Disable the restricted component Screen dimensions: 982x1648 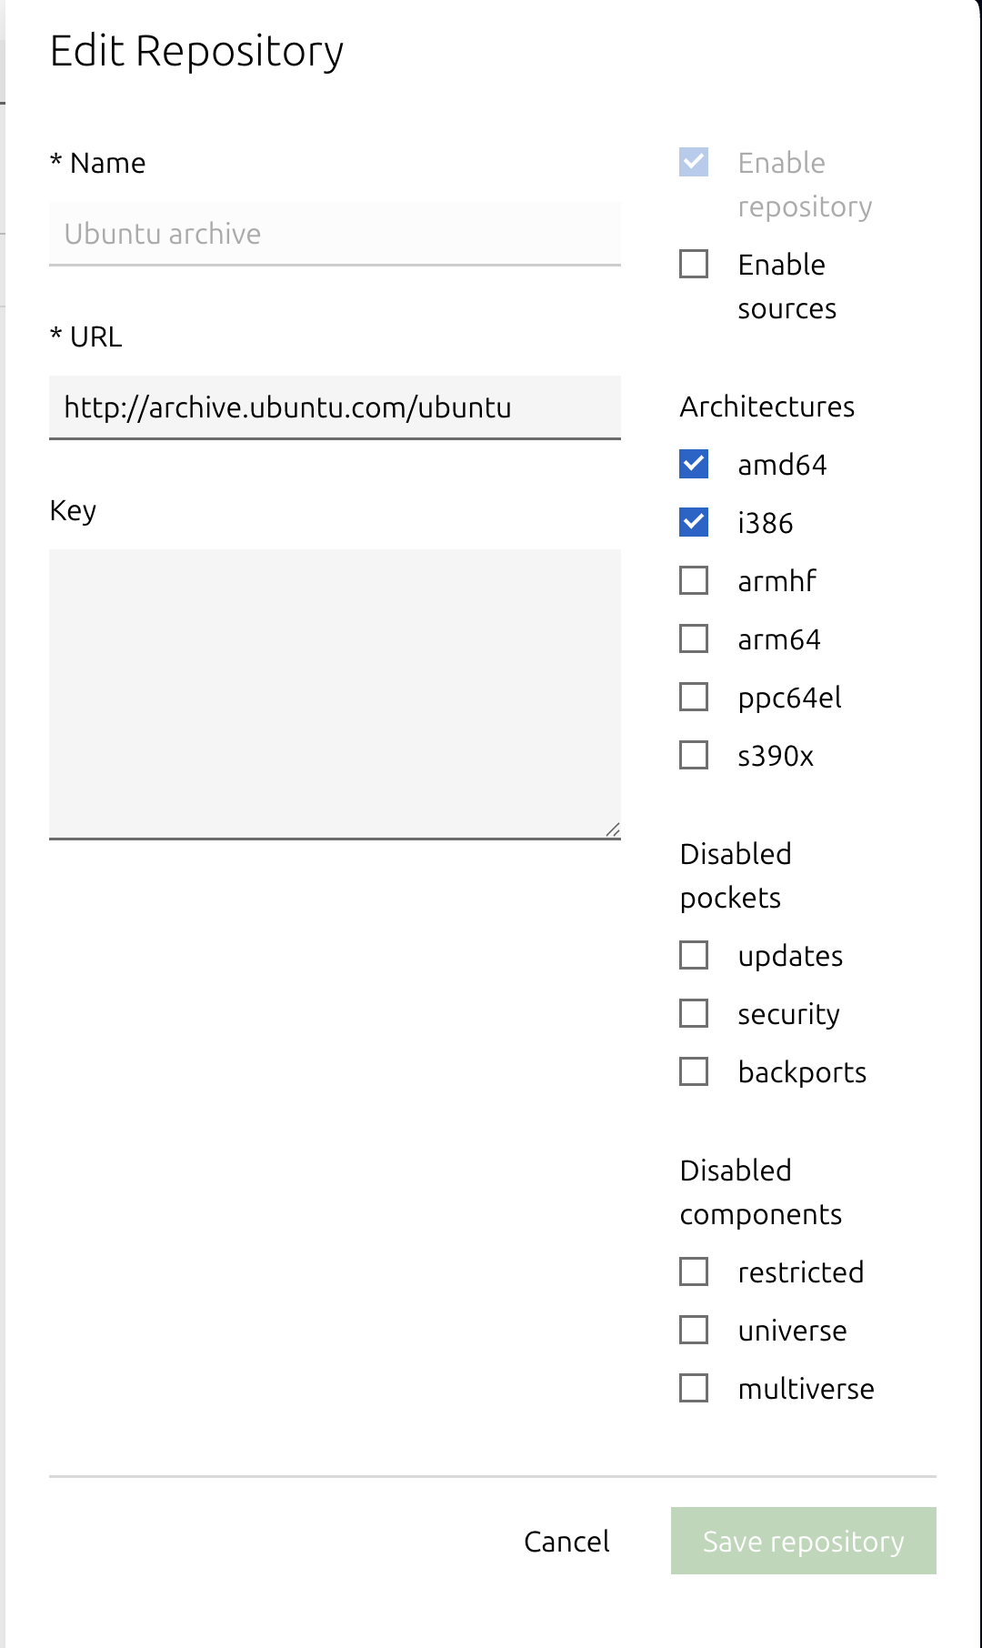694,1271
